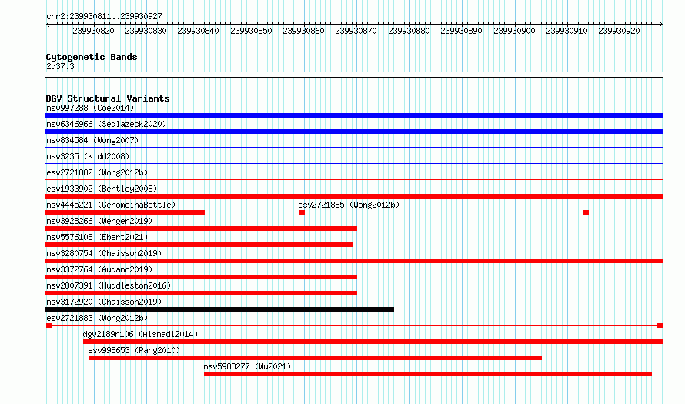Click the esv2721883 (Wong2012b) variant line
Image resolution: width=685 pixels, height=404 pixels.
(354, 326)
